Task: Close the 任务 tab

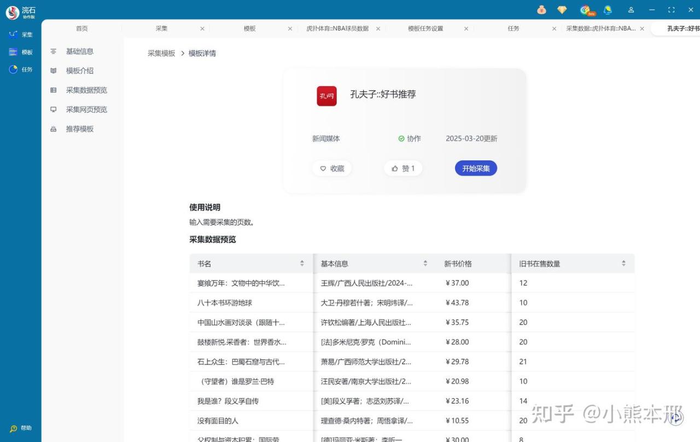Action: click(554, 28)
